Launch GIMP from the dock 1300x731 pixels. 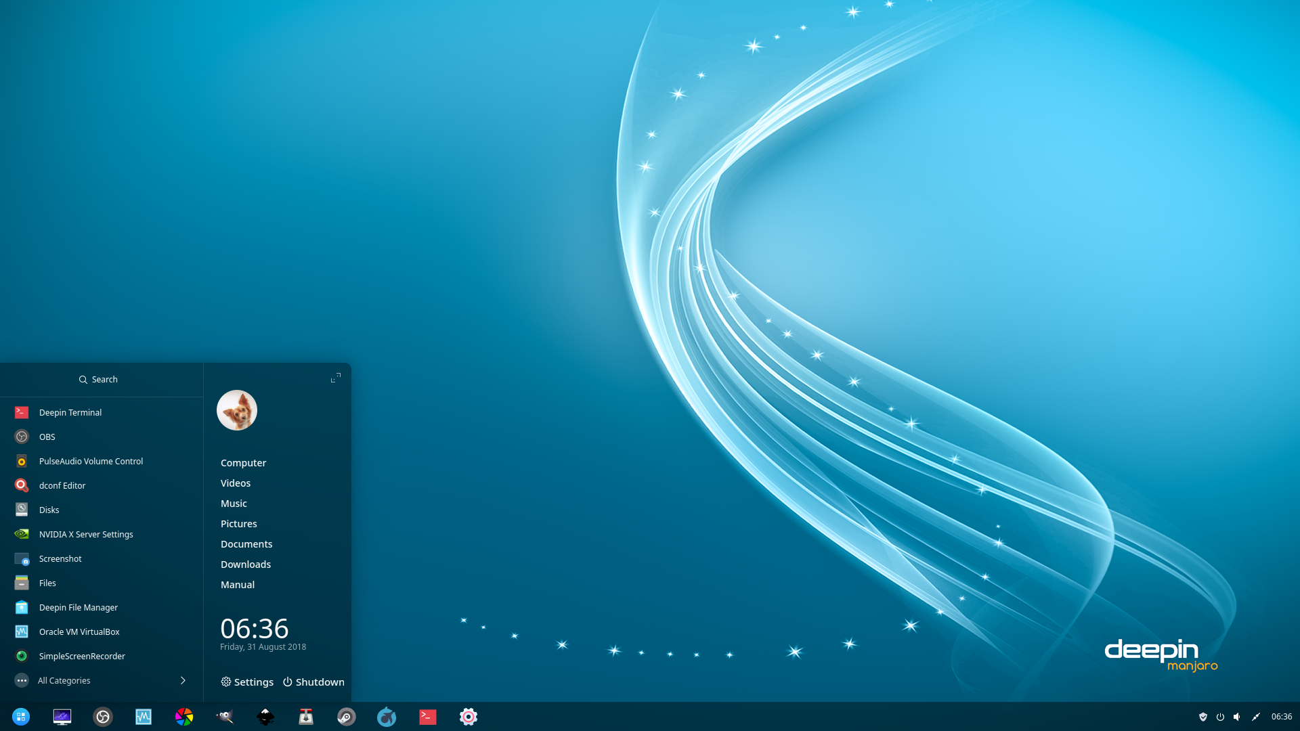coord(225,716)
